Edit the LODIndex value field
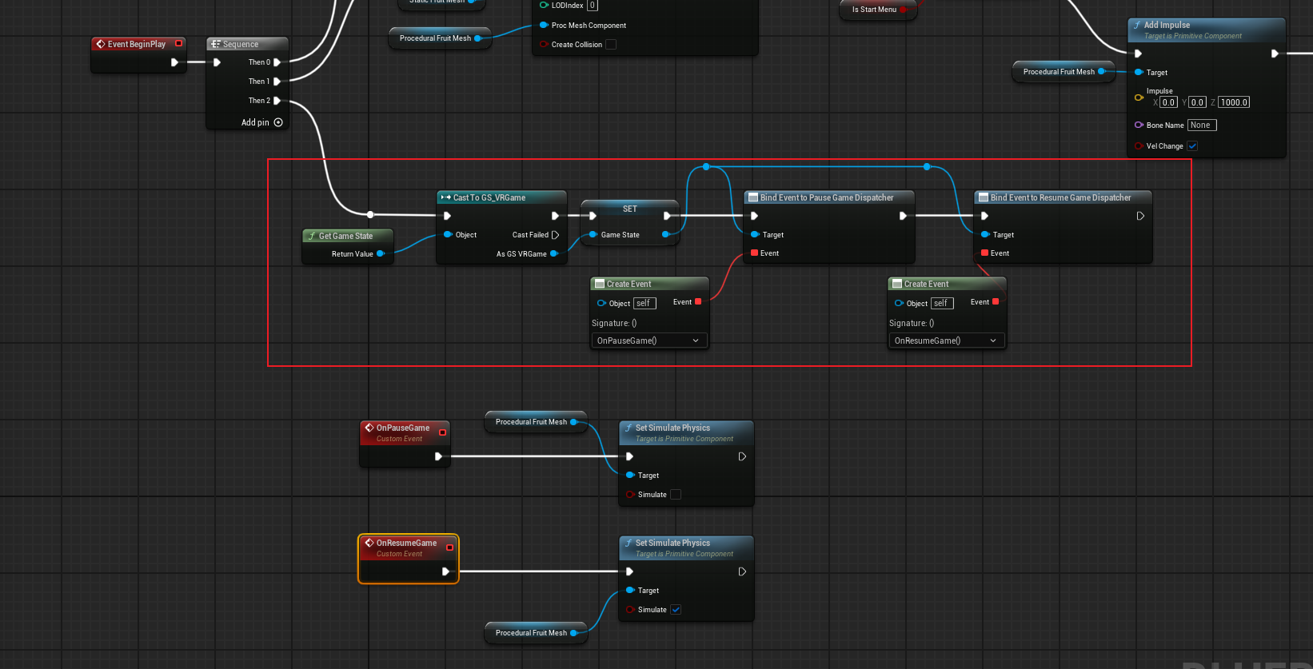 pos(593,6)
